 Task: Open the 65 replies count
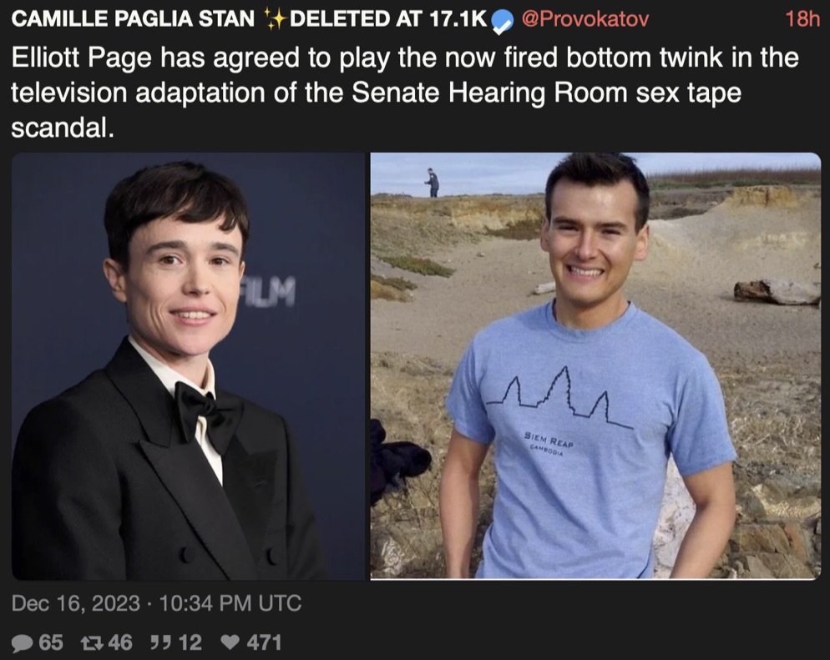click(x=51, y=642)
